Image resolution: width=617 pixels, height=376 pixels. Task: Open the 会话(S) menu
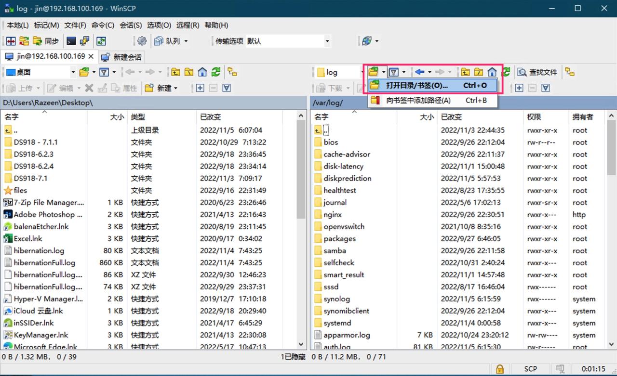coord(130,25)
